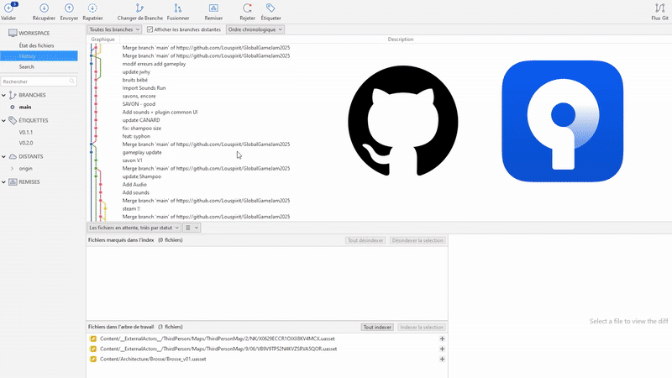Click the ÉTIQUETTES tag icon
672x378 pixels.
point(13,120)
